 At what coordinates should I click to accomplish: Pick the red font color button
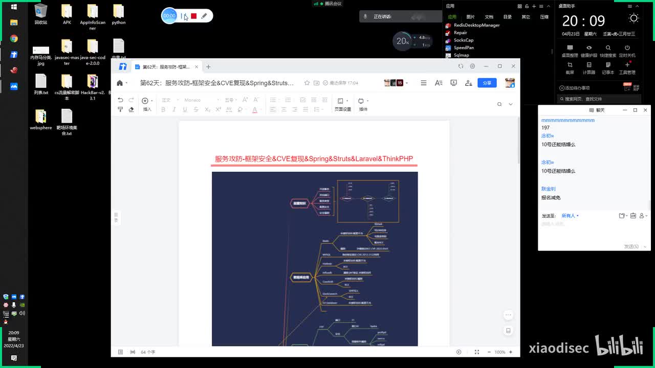coord(255,109)
